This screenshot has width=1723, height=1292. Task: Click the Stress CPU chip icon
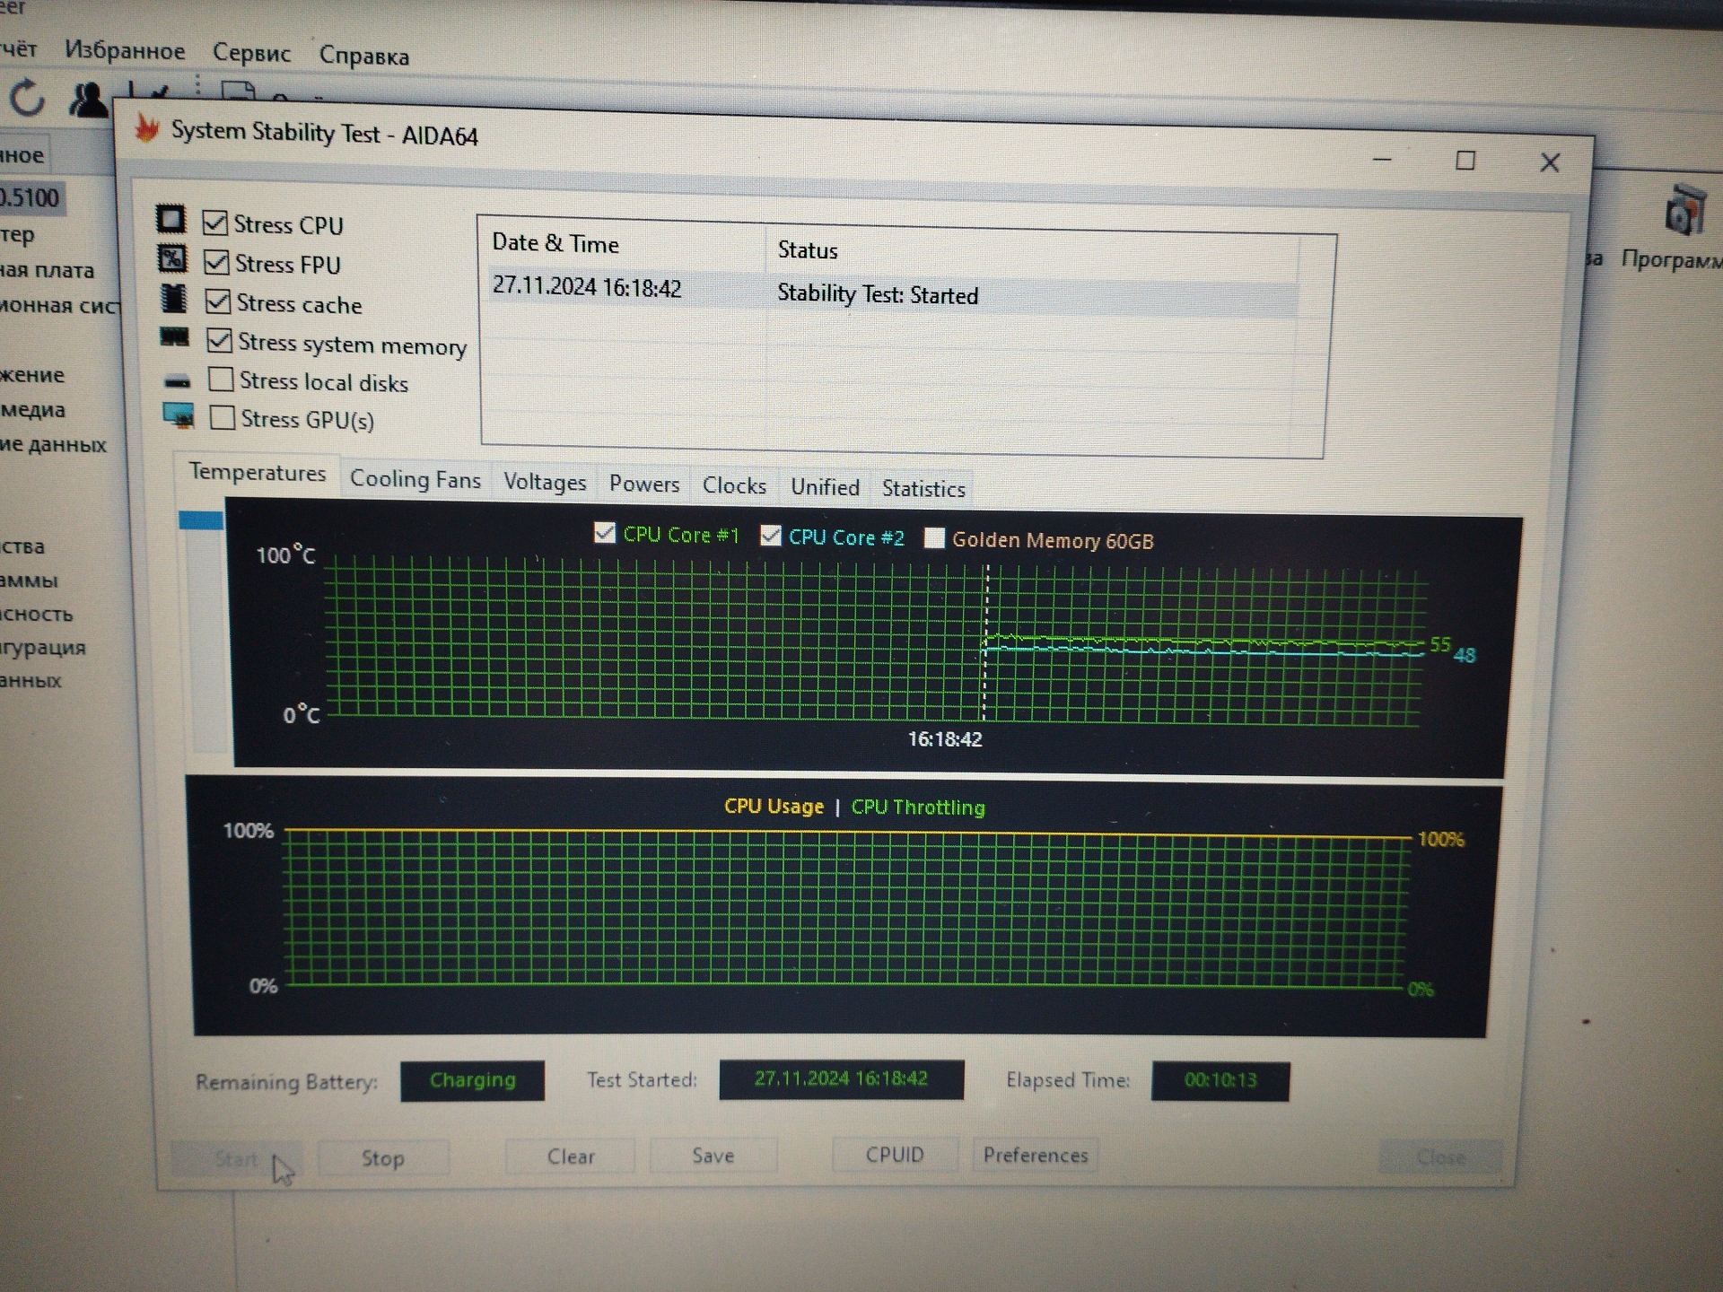pyautogui.click(x=171, y=220)
